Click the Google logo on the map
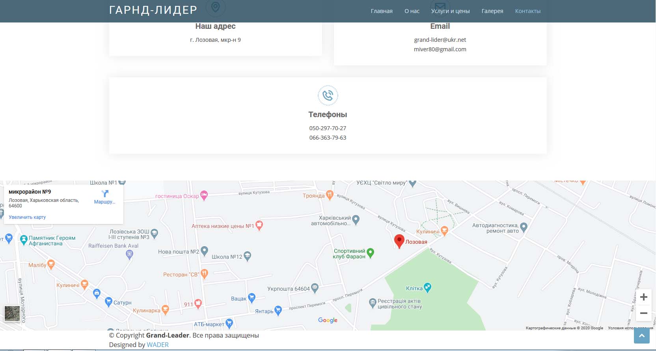Viewport: 656px width, 351px height. pos(328,320)
